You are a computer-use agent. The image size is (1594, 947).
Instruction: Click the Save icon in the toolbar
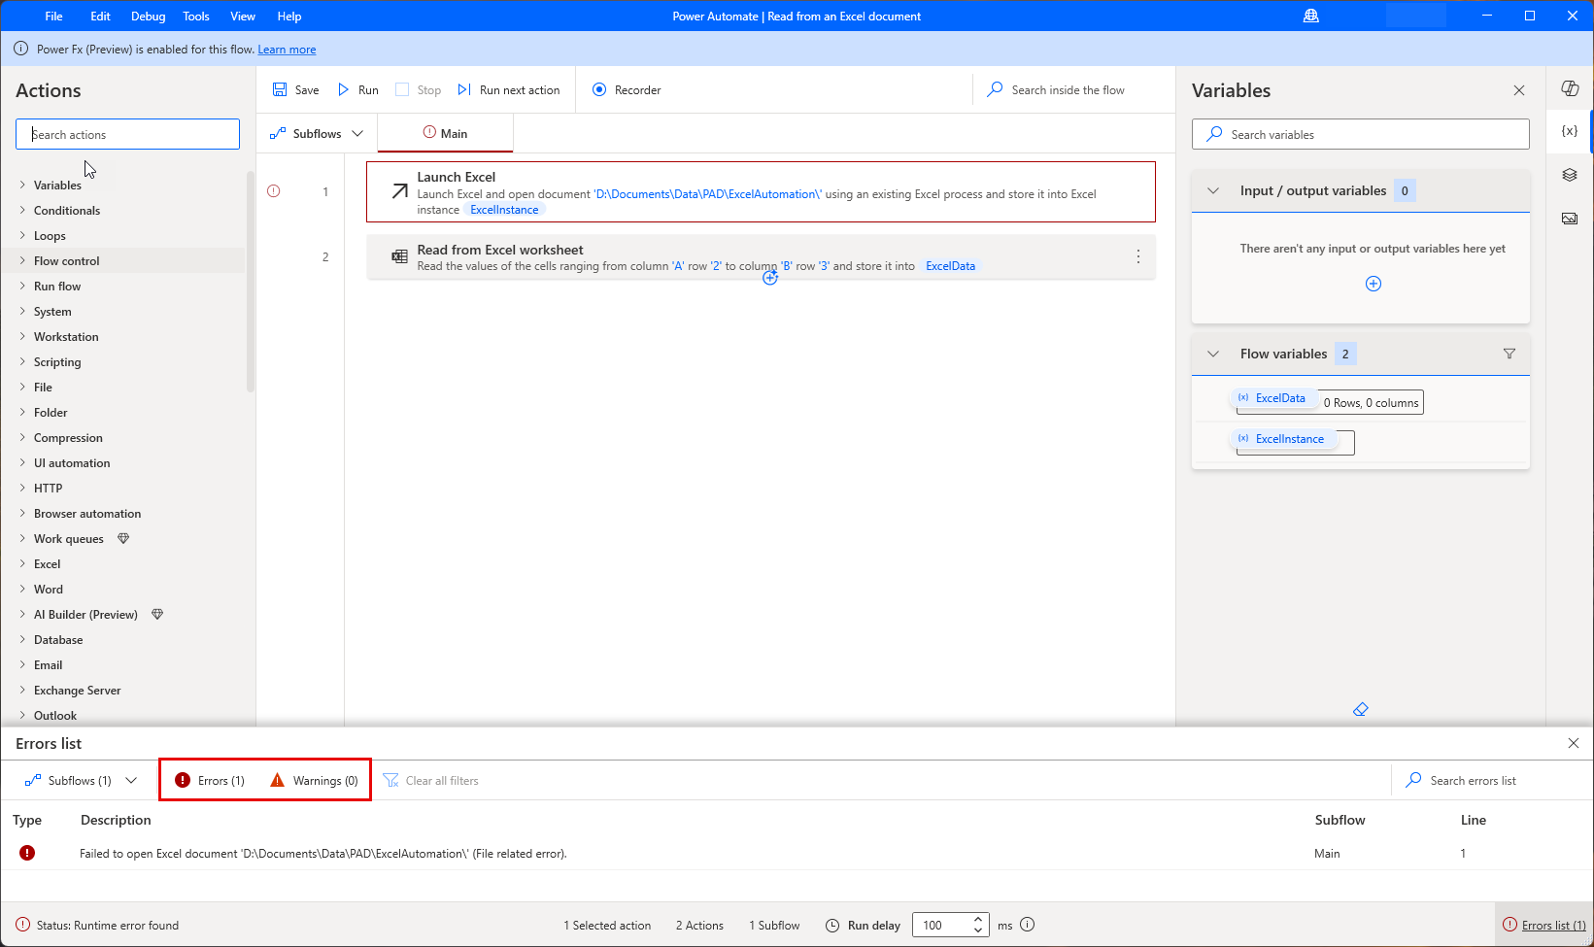pyautogui.click(x=280, y=89)
